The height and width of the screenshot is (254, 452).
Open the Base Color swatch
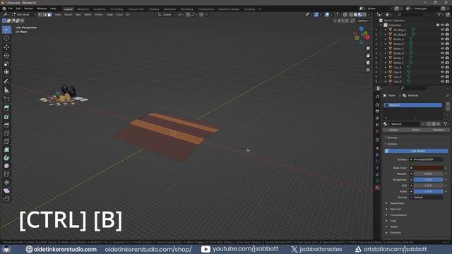click(429, 168)
